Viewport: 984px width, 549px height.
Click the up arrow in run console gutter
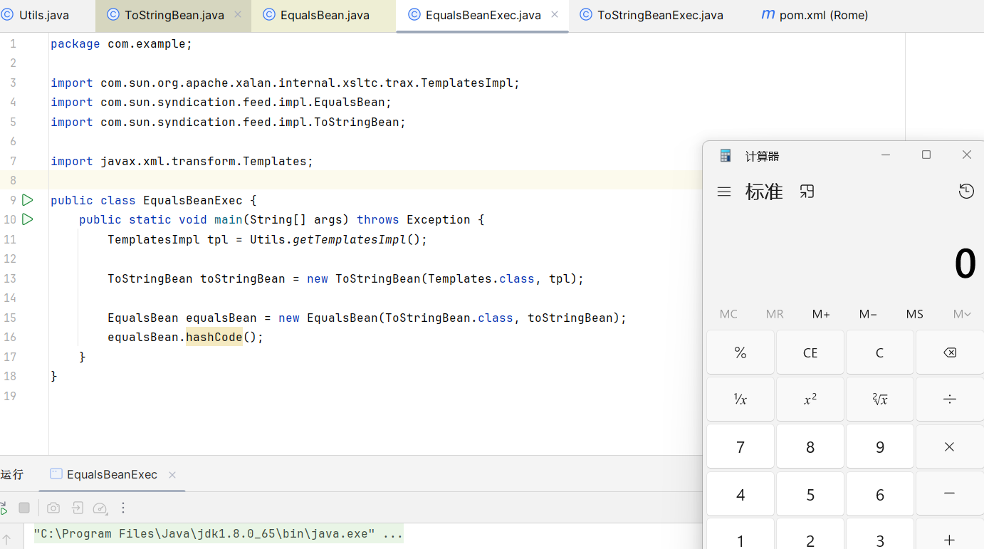[7, 539]
